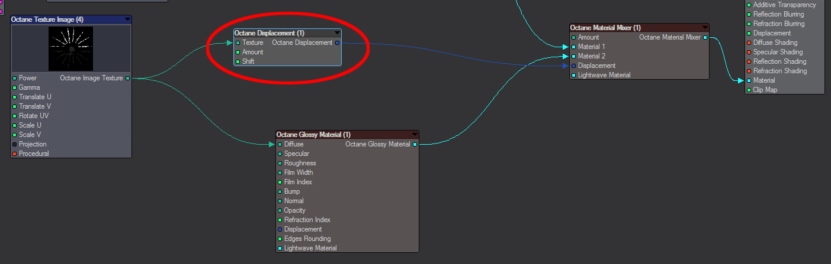Click the Refraction Blurring input port
831x264 pixels.
pos(749,24)
